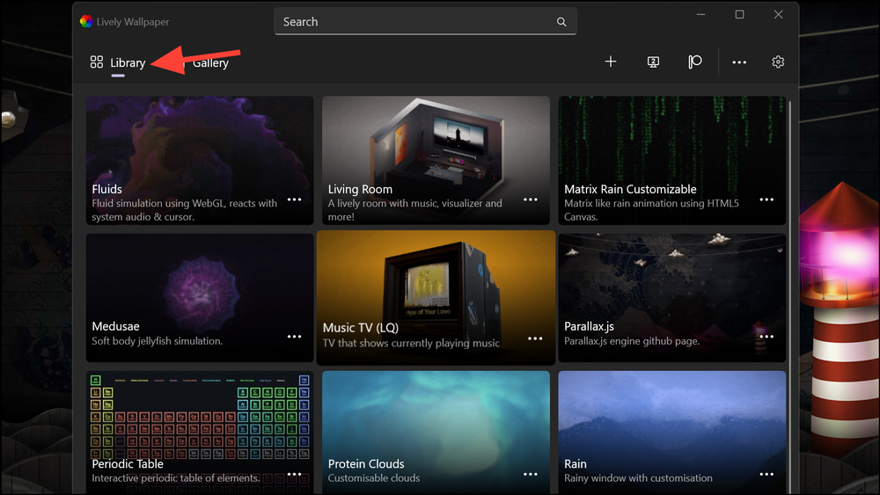This screenshot has width=880, height=495.
Task: Apply the Protein Clouds wallpaper
Action: (436, 422)
